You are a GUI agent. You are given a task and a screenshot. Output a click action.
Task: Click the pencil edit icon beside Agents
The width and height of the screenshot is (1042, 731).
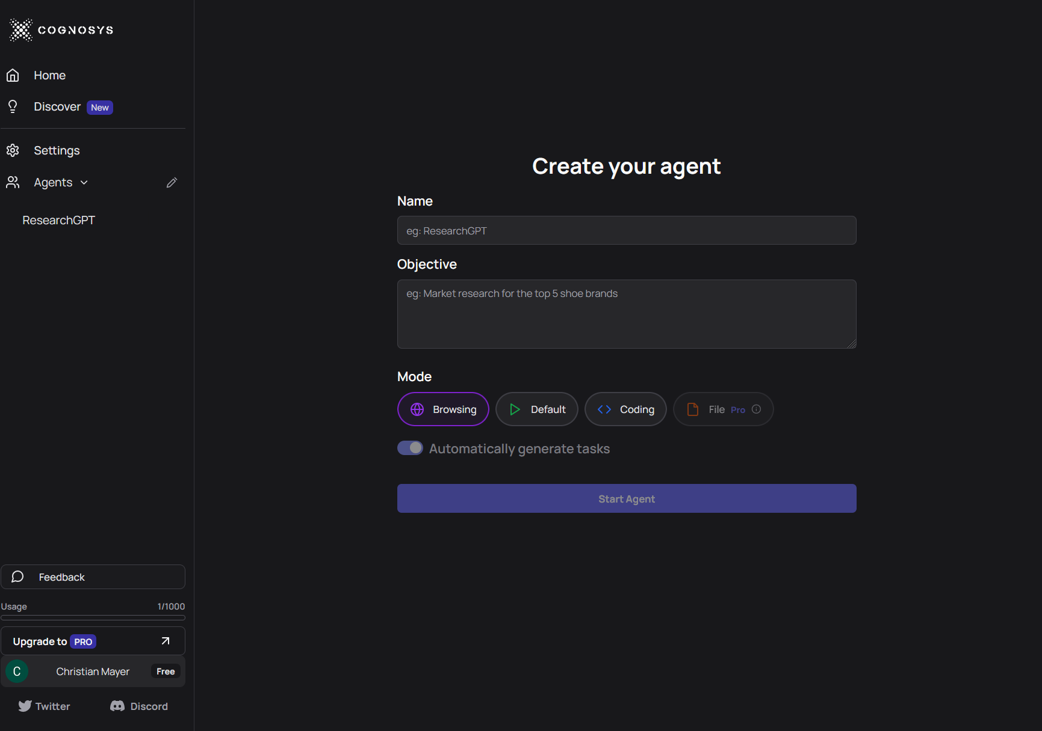coord(172,183)
